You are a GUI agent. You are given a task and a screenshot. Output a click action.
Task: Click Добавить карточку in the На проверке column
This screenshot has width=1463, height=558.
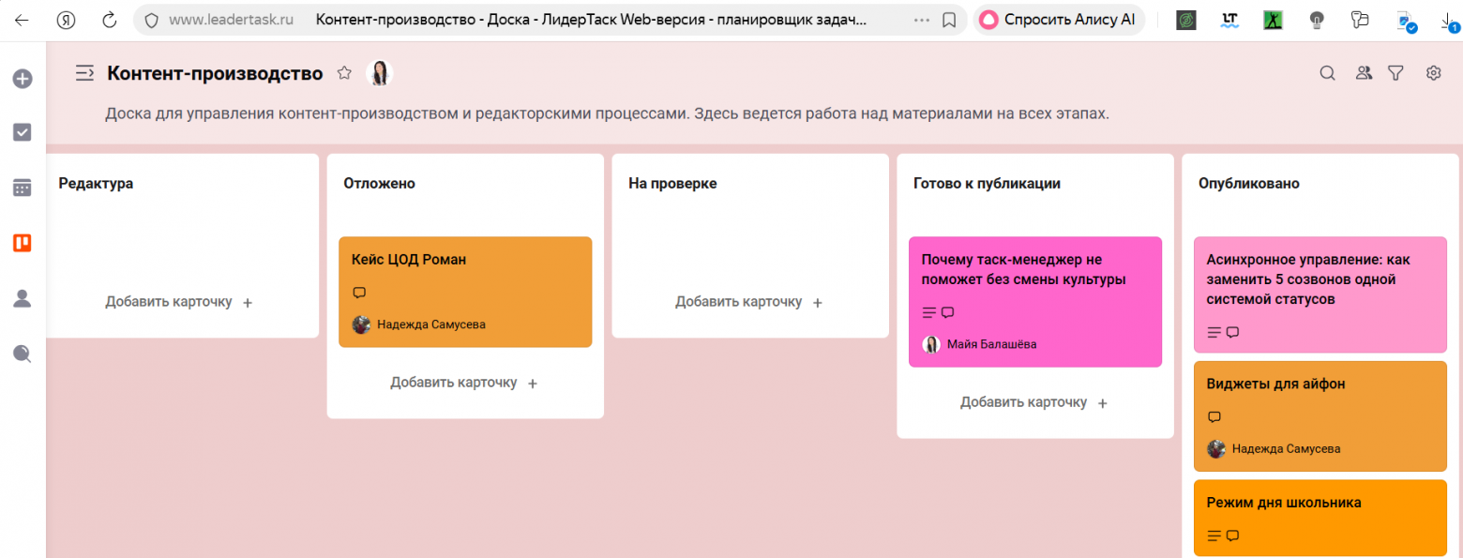[749, 302]
